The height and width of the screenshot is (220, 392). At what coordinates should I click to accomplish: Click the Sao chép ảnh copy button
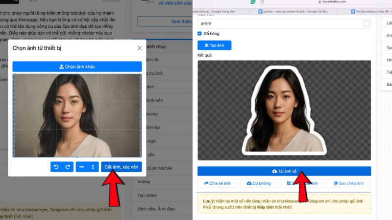(349, 183)
